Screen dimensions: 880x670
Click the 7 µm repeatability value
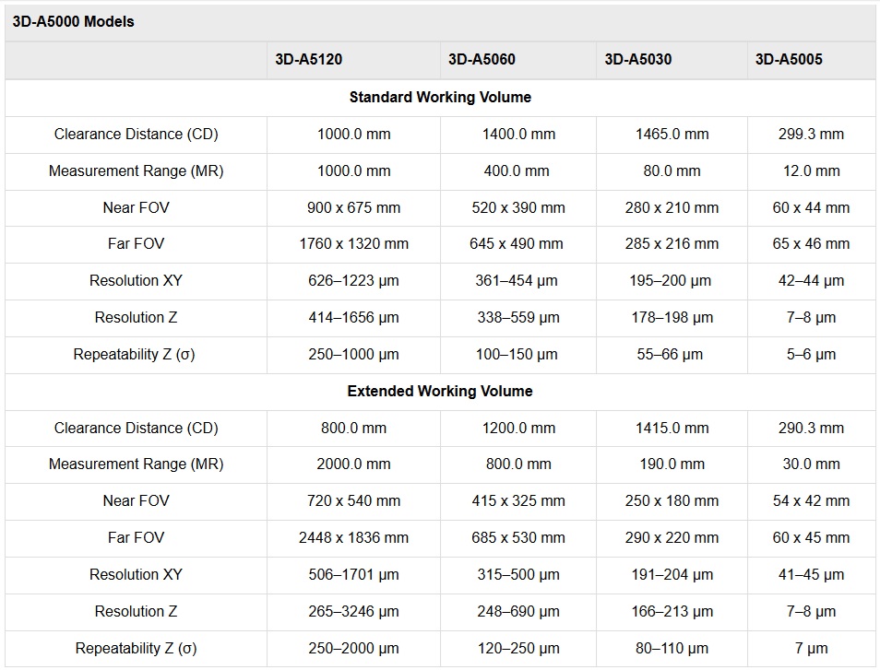pyautogui.click(x=811, y=648)
